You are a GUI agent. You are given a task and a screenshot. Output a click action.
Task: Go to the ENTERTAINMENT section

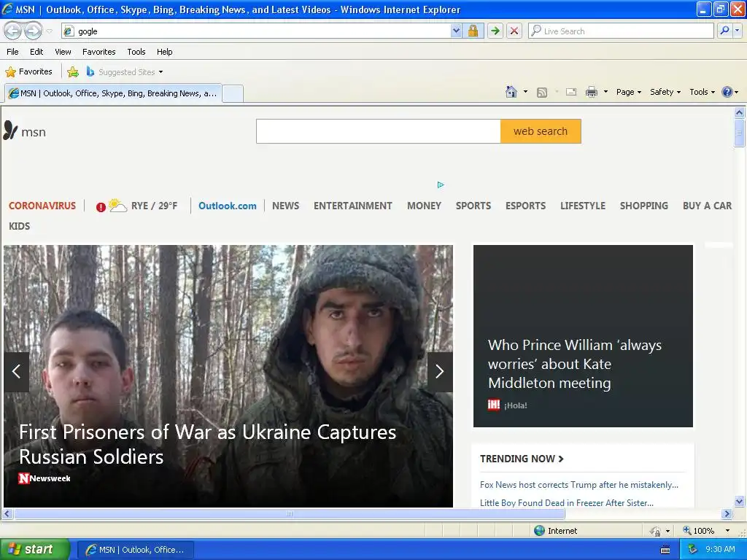[x=352, y=206]
